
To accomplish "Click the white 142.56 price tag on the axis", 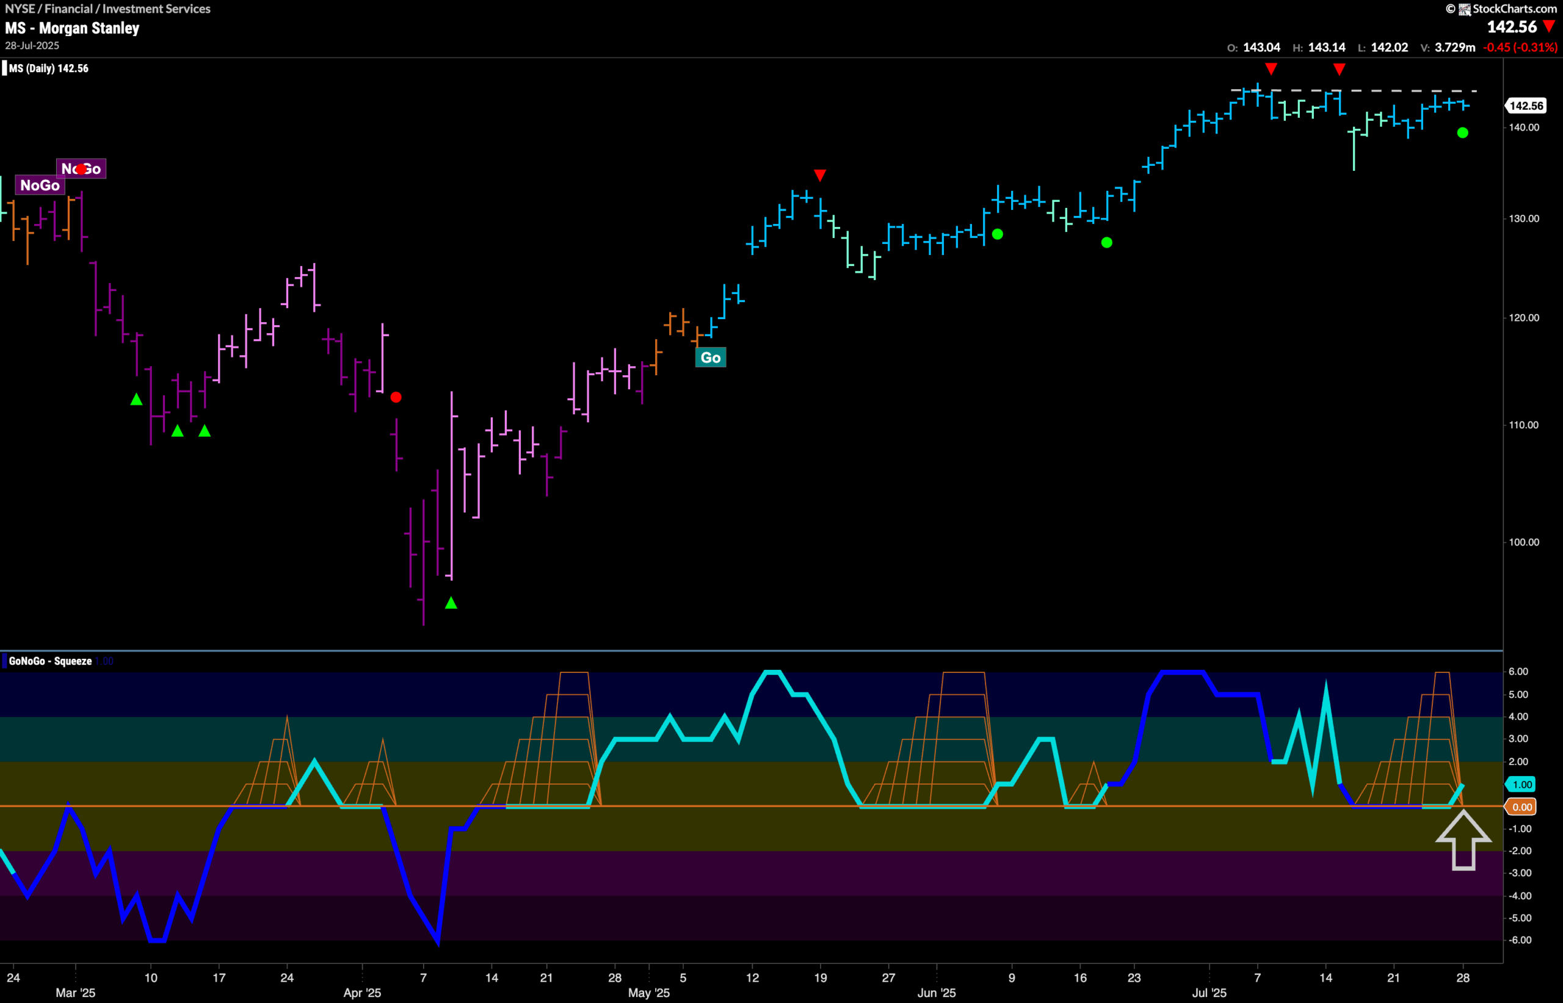I will 1526,106.
